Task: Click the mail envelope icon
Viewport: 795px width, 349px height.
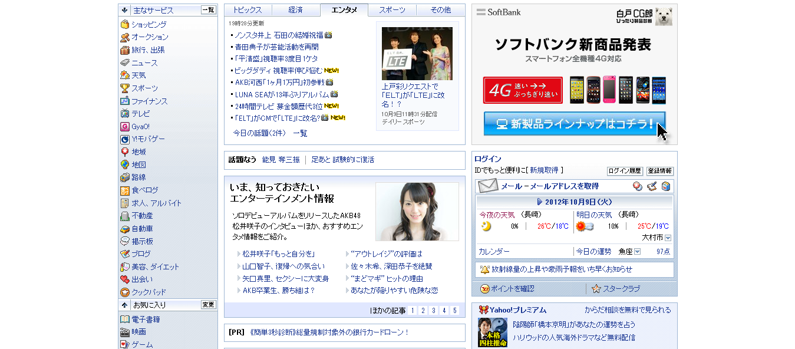Action: [x=488, y=186]
